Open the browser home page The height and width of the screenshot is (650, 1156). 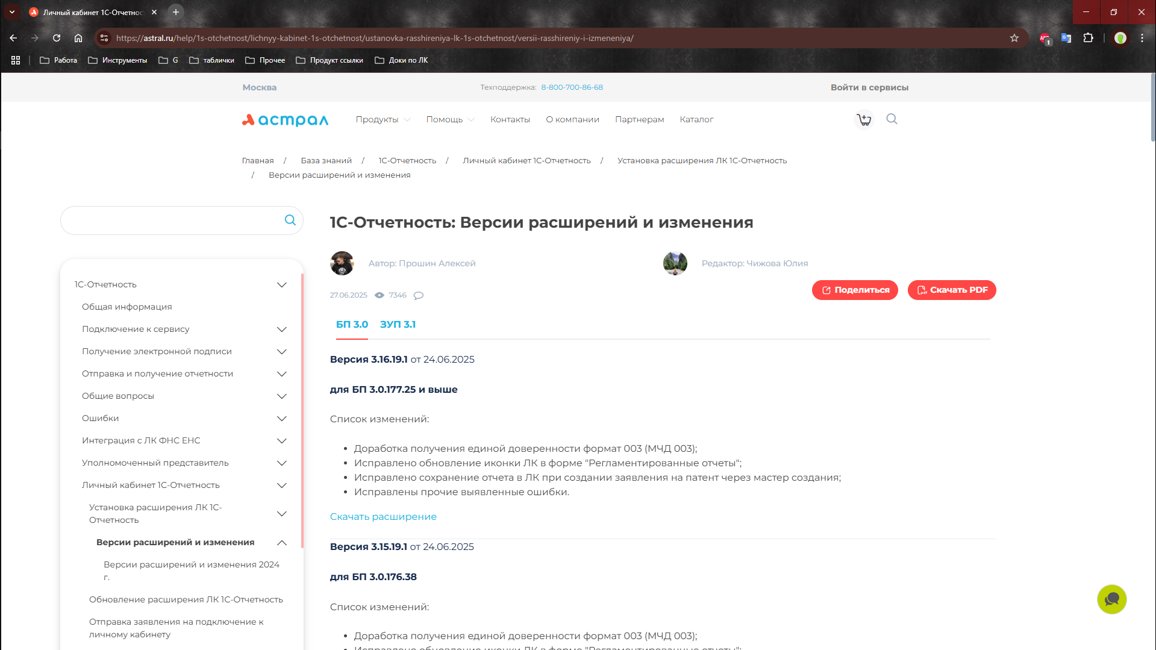(x=78, y=38)
